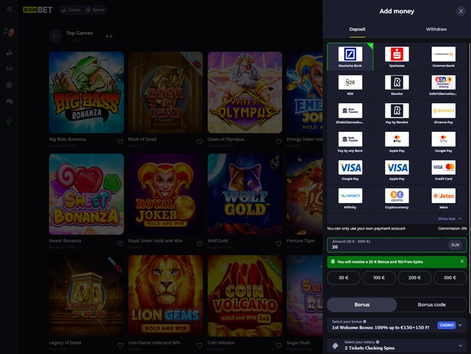Switch to Bonus code tab
Viewport: 471px width, 354px height.
tap(432, 305)
